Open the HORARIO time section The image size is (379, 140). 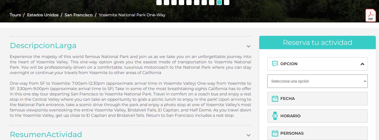point(317,116)
